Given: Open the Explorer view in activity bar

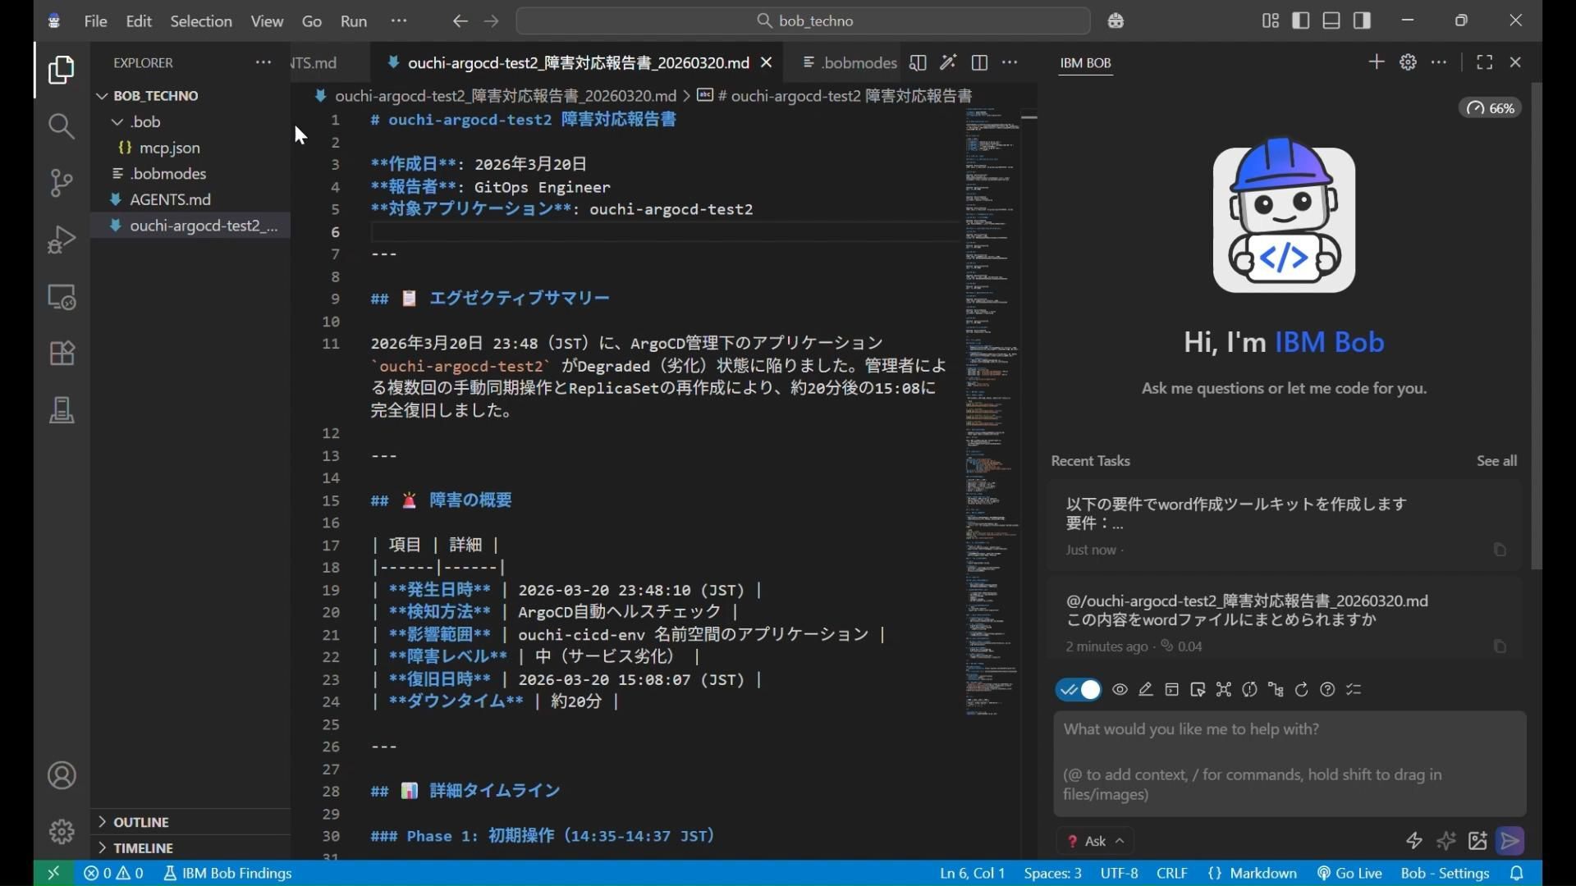Looking at the screenshot, I should pyautogui.click(x=62, y=70).
